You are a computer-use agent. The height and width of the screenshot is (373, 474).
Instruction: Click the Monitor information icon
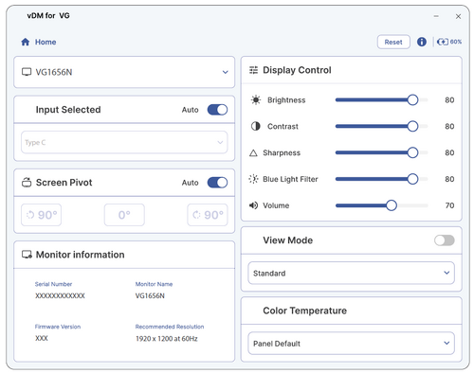click(27, 255)
